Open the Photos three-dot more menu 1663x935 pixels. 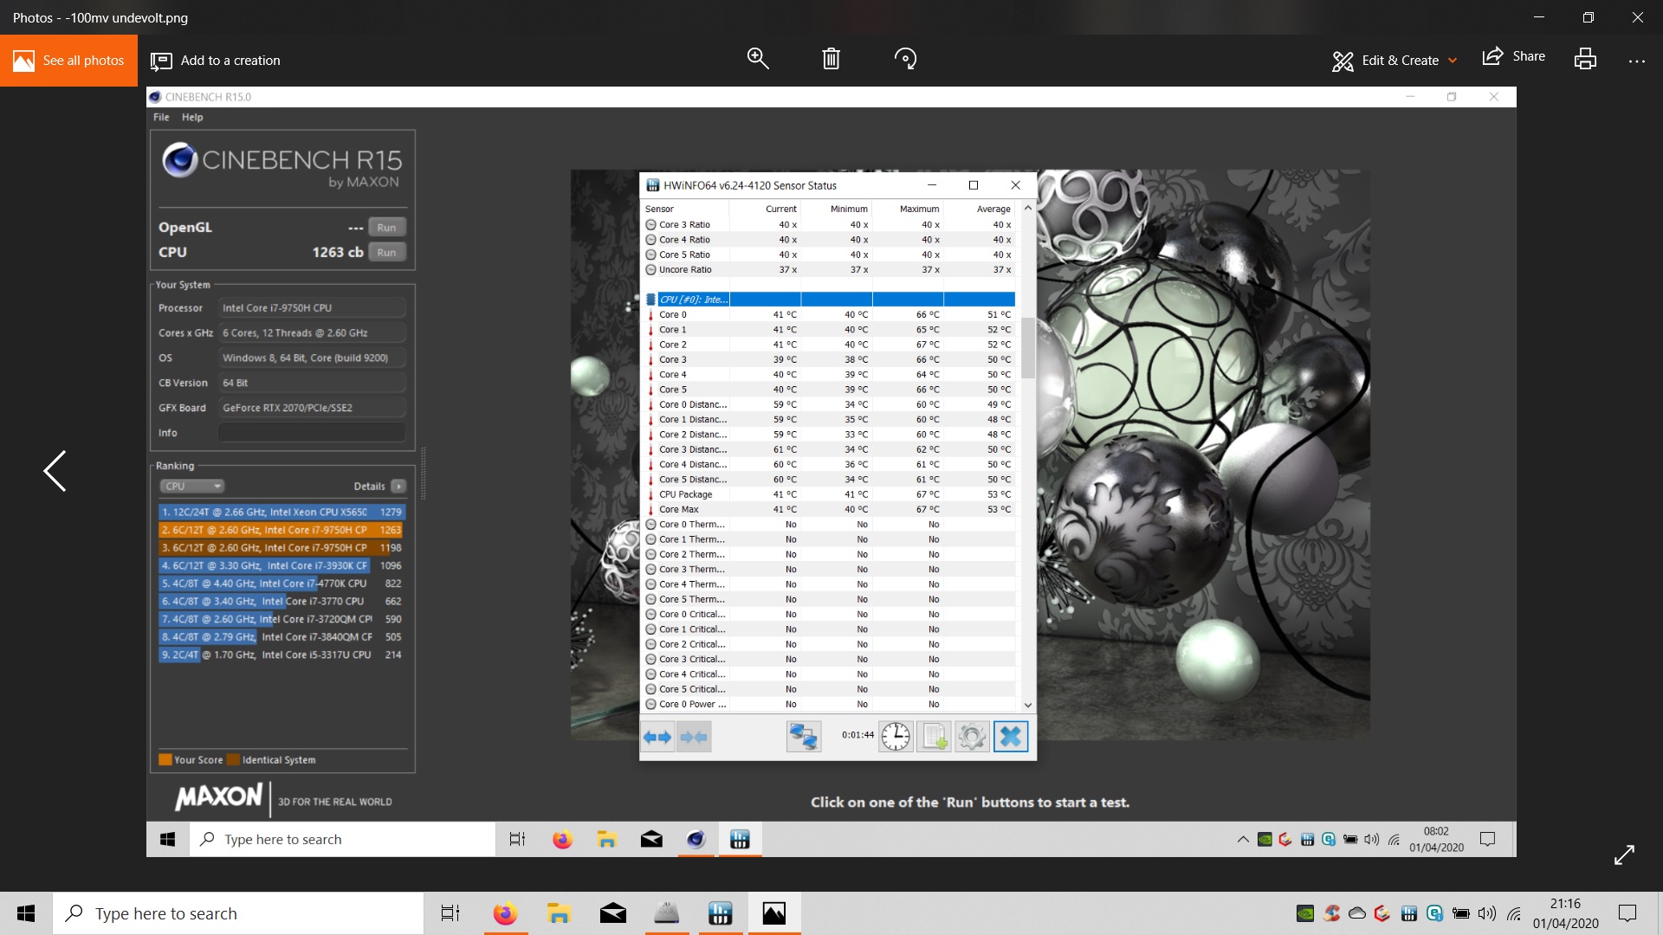tap(1636, 61)
